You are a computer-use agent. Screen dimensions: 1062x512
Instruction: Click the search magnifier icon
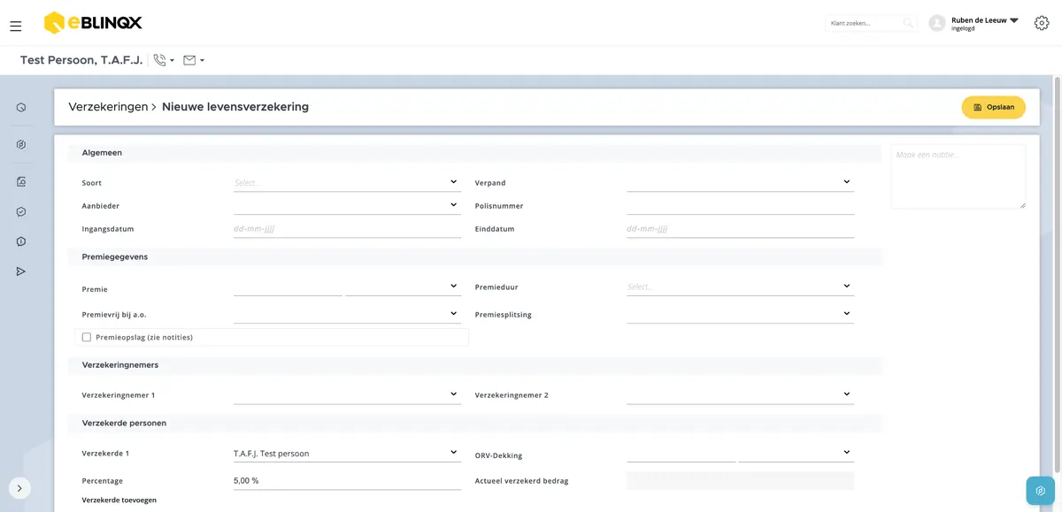908,23
